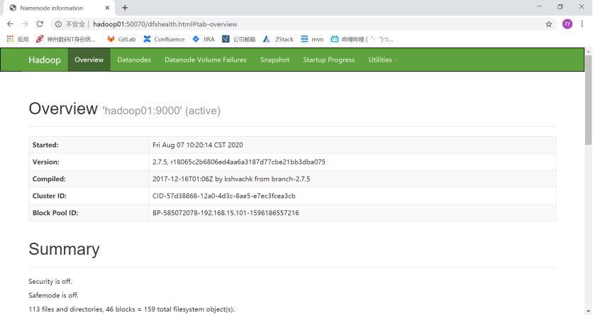This screenshot has height=315, width=593.
Task: Click the 'Safemode is off.' text
Action: coord(53,295)
